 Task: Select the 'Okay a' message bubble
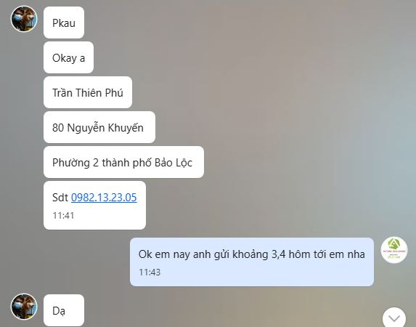(x=68, y=57)
